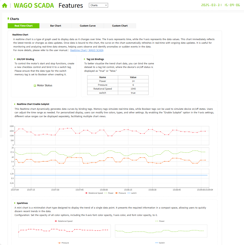Click the Pressure sparkline legend marker
244x245 pixels.
pyautogui.click(x=59, y=243)
